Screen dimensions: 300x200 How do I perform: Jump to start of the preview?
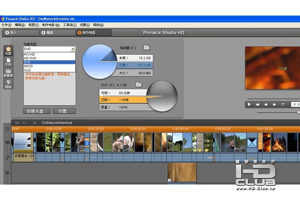(x=257, y=105)
